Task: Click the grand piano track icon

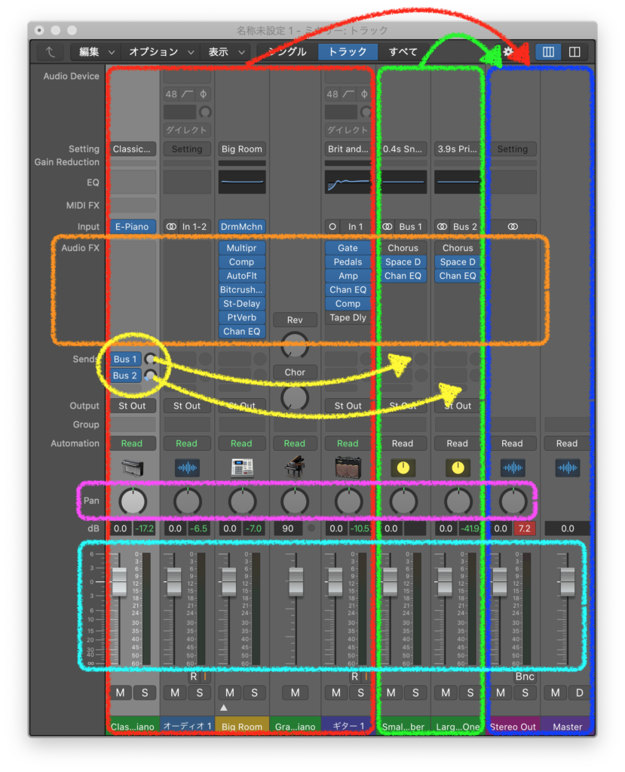Action: [x=295, y=467]
